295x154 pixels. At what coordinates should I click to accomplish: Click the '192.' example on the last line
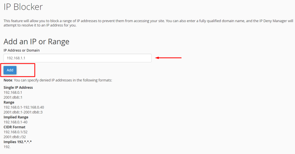(7, 147)
